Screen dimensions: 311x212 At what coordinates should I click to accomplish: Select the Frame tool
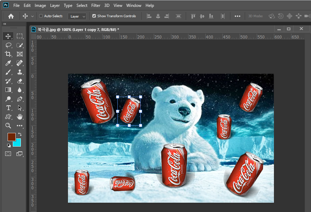(20, 54)
